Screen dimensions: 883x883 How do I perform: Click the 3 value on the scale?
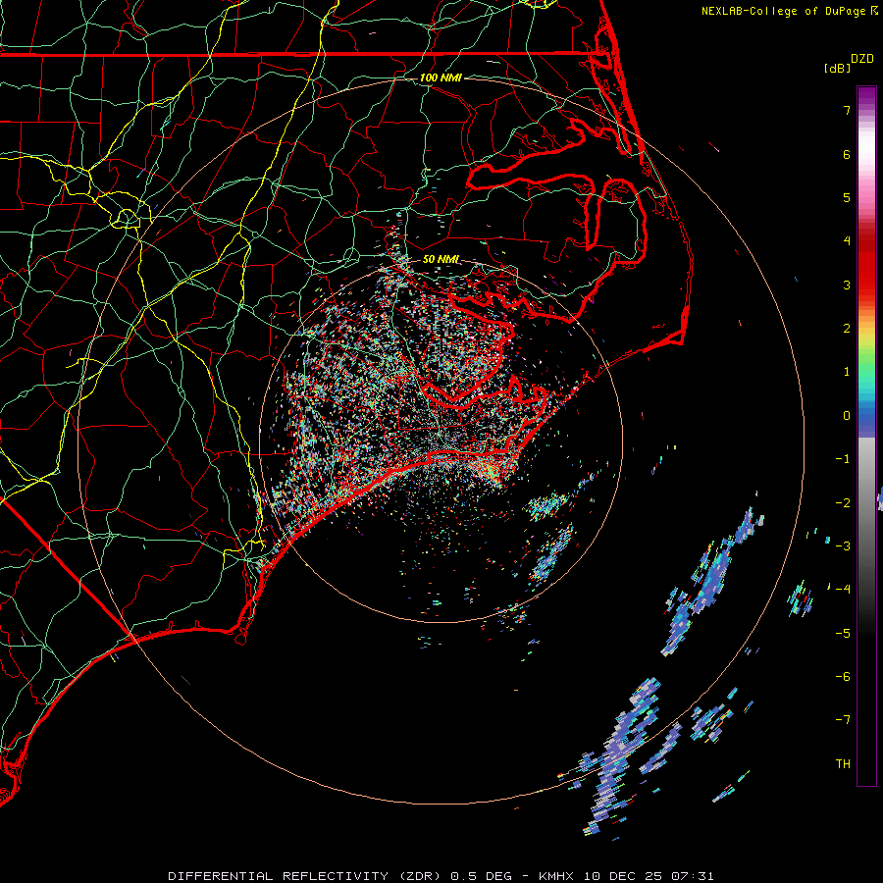click(847, 285)
